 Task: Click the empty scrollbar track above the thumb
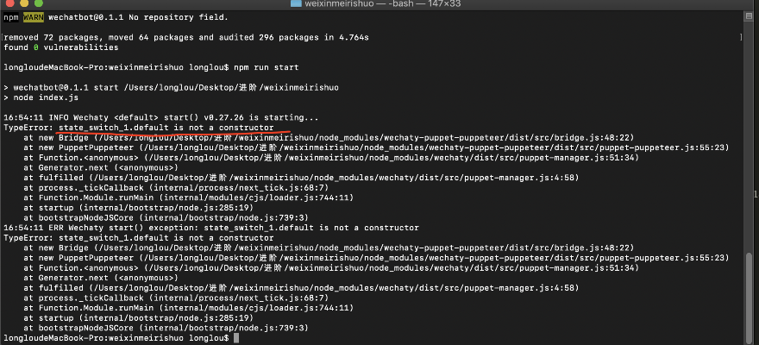click(x=750, y=129)
